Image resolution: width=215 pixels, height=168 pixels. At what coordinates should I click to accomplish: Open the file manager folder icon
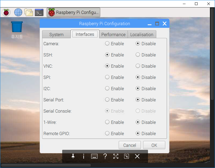29,12
